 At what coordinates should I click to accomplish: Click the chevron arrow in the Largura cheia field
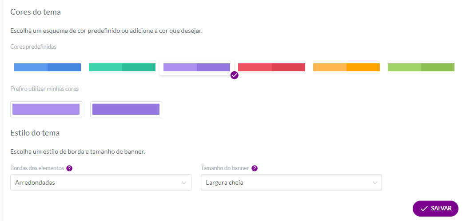tap(375, 183)
